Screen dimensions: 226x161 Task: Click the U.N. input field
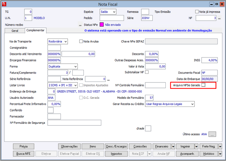tap(28, 18)
